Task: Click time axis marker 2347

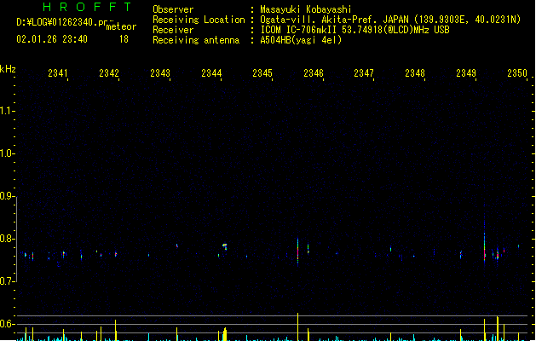Action: 364,73
